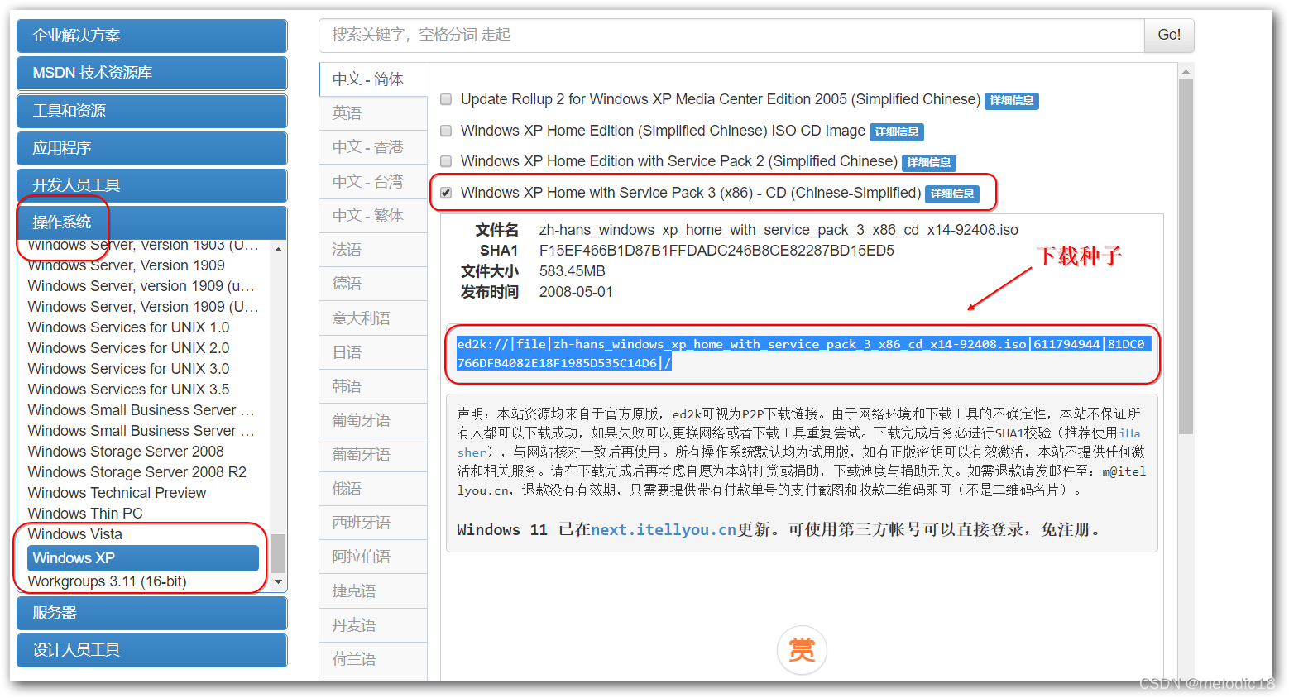Open the next.itellyou.cn link
Screen dimensions: 1289x698
(664, 530)
